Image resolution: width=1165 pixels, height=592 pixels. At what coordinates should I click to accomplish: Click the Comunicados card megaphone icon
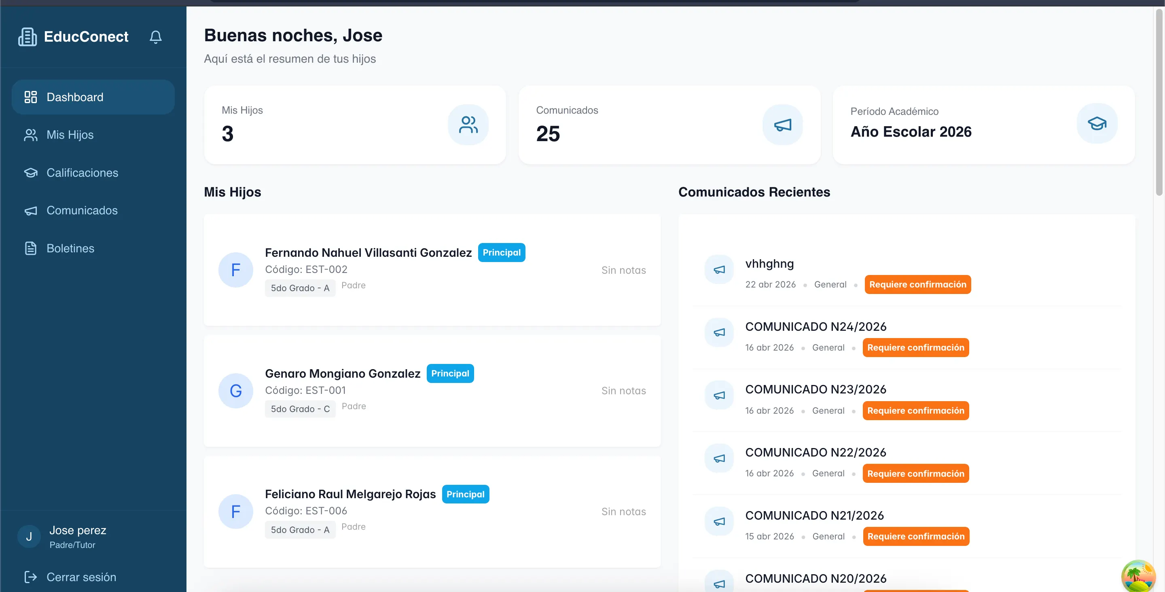tap(782, 125)
